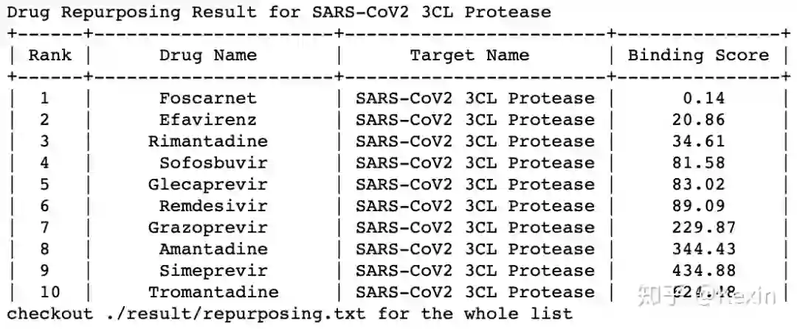Select Tromantadine in rank 10
This screenshot has width=797, height=329.
[x=213, y=292]
